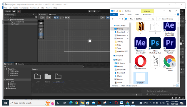Image resolution: width=187 pixels, height=107 pixels.
Task: Select the Rect tool in Scene toolbar
Action: [x=41, y=34]
